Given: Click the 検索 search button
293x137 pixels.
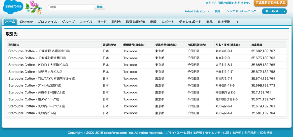Looking at the screenshot, I should click(x=100, y=7).
